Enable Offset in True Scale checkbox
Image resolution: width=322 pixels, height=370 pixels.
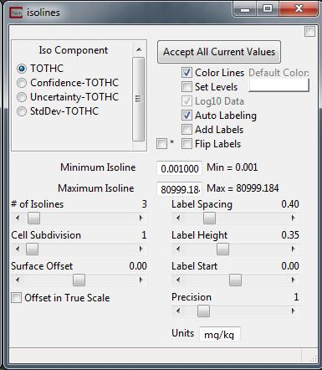[x=16, y=298]
